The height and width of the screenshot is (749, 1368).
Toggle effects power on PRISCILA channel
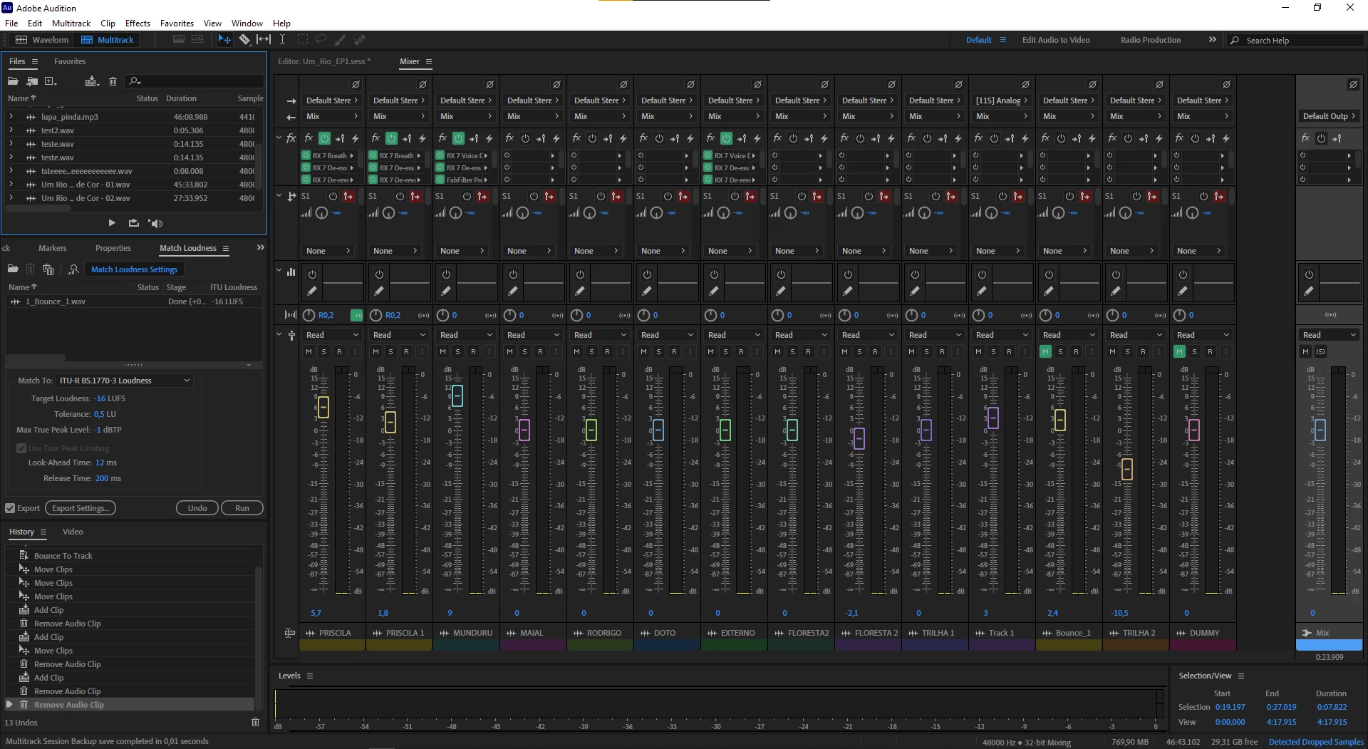(x=324, y=138)
